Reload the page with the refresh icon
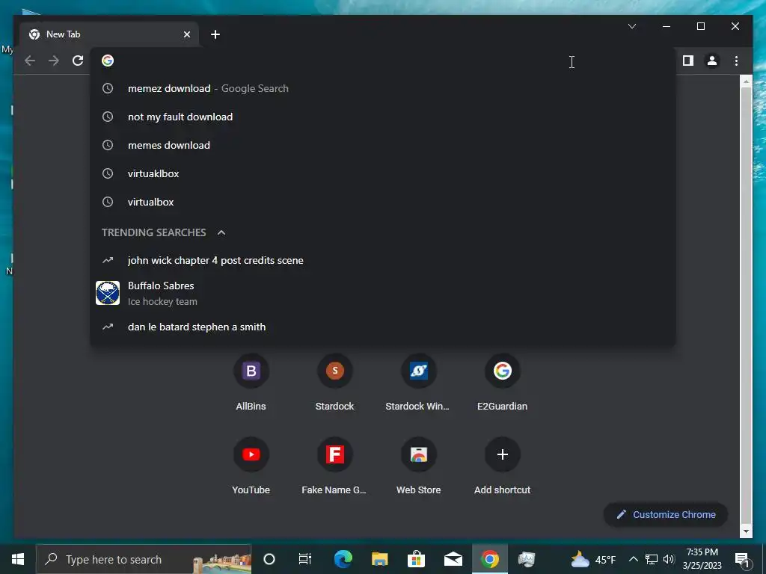 78,61
